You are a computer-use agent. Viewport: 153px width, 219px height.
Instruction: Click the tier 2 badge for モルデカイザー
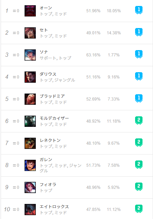(x=139, y=121)
